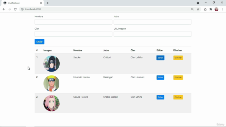Screen dimensions: 226x127
Task: Click the "Nombre" form label above input
Action: pyautogui.click(x=38, y=17)
